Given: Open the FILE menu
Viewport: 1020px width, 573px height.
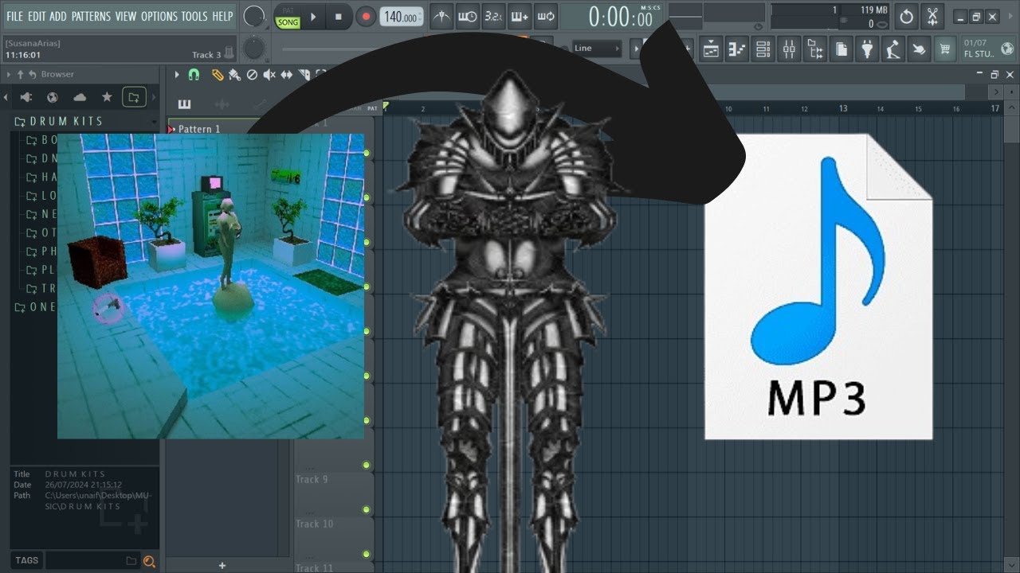Looking at the screenshot, I should click(x=15, y=16).
